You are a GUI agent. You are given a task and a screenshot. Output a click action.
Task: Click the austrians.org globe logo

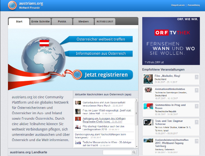pyautogui.click(x=12, y=5)
